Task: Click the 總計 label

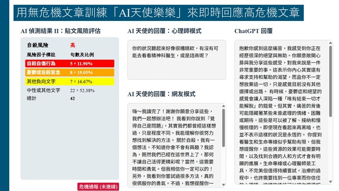Action: coord(31,98)
